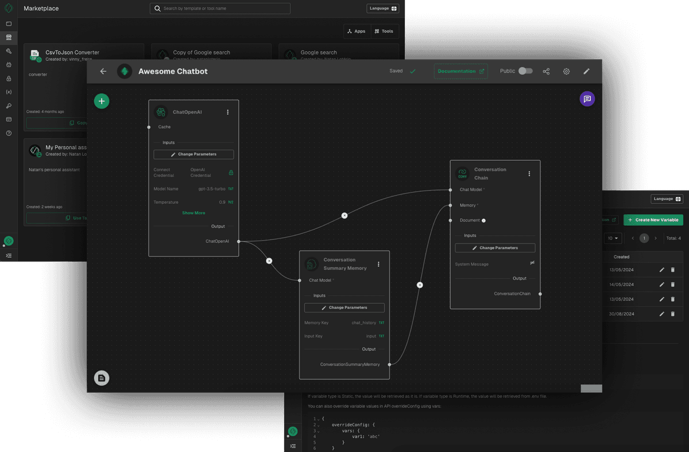Click the Document info icon in Conversation Chain
Viewport: 689px width, 452px height.
click(484, 220)
